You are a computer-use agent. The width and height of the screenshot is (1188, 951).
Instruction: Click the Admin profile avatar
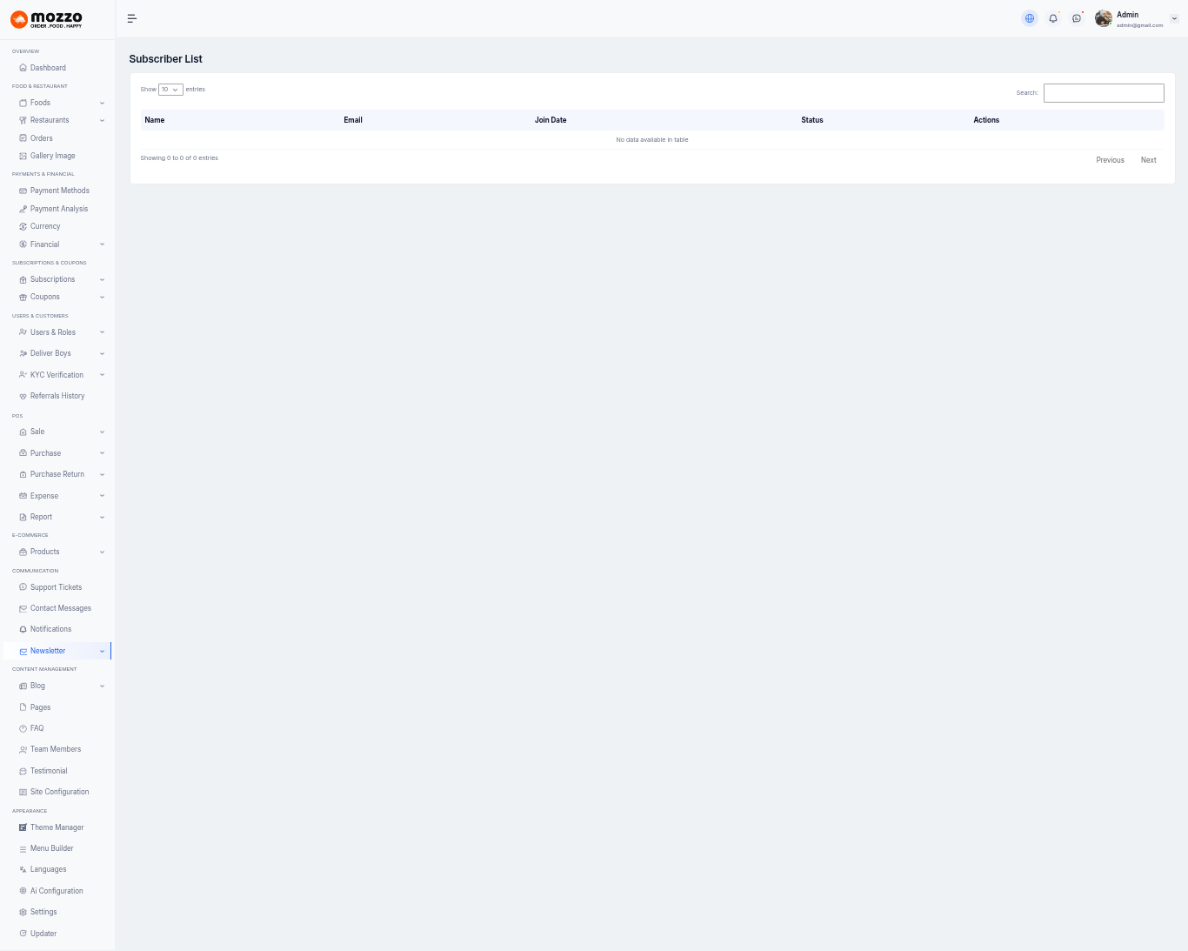pos(1104,18)
